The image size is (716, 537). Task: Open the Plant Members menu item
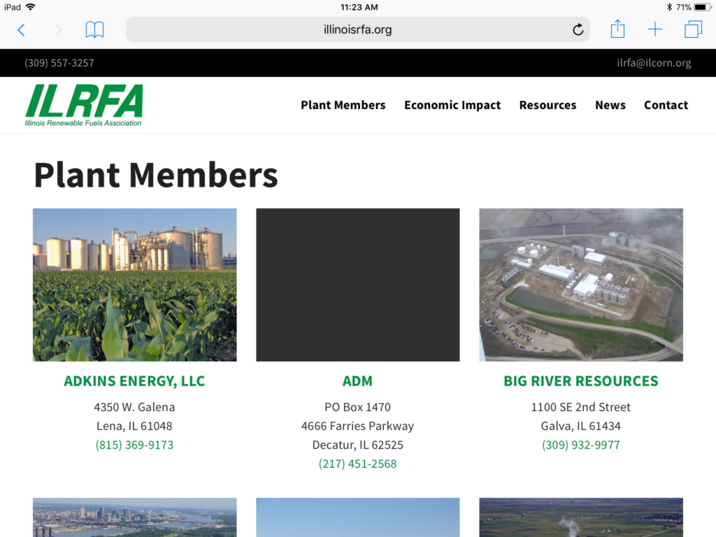(x=343, y=105)
